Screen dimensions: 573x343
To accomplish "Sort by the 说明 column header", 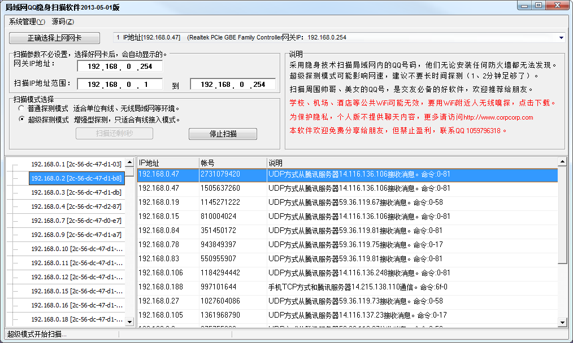I will pos(412,162).
